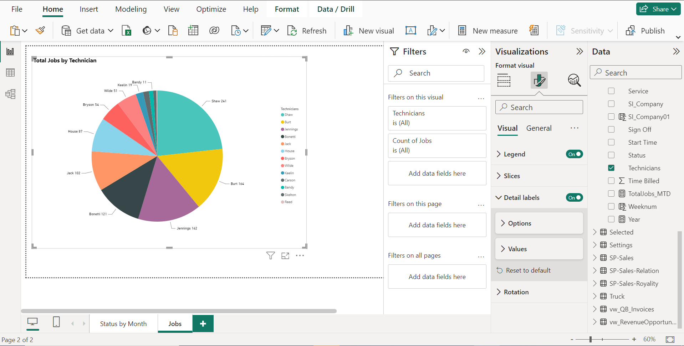Viewport: 684px width, 346px height.
Task: Click the SQL Server database icon
Action: point(173,31)
